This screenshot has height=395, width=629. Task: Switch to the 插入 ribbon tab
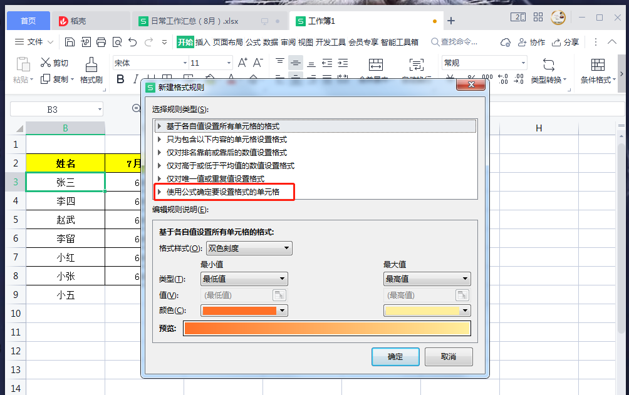pos(202,42)
